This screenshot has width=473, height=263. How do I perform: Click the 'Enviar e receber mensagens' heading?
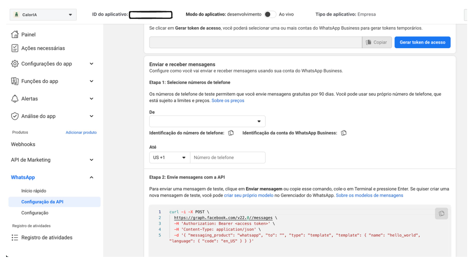[x=182, y=64]
